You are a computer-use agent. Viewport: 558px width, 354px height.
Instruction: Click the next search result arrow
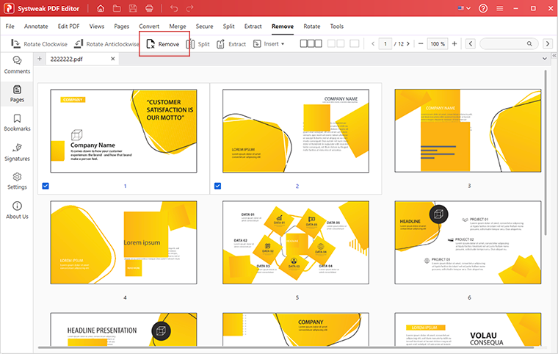[548, 44]
